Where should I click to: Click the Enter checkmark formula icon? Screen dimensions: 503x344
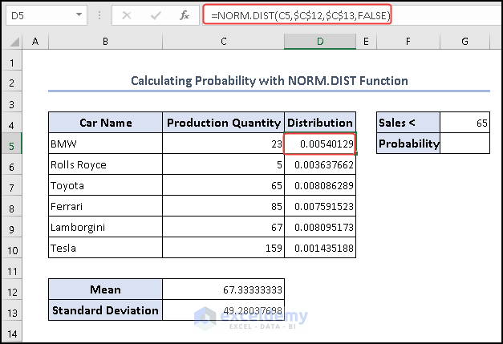point(156,14)
